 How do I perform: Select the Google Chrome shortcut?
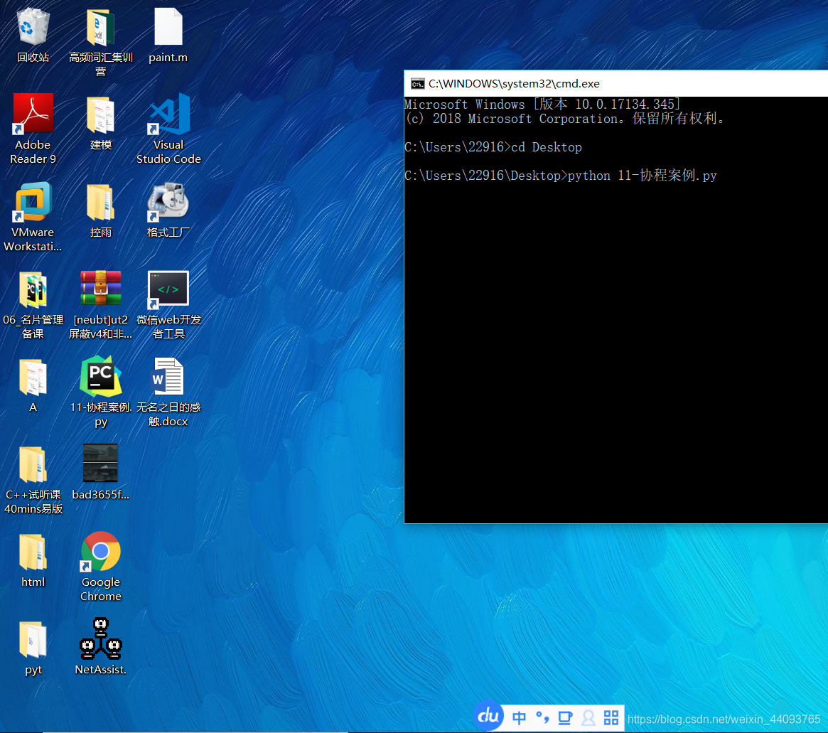(100, 551)
